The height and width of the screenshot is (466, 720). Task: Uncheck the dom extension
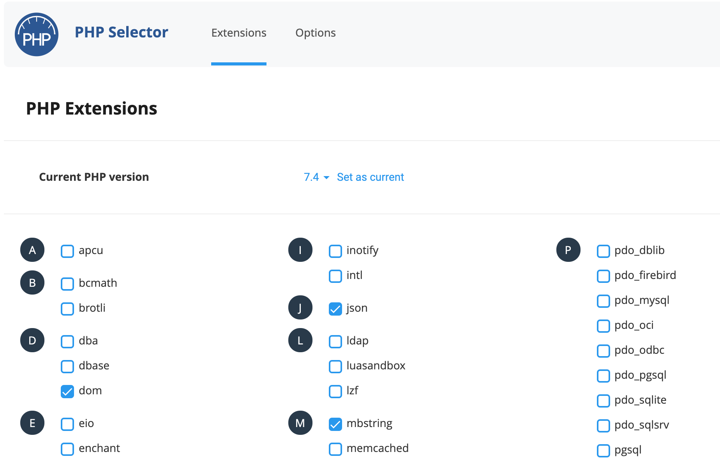pos(67,392)
